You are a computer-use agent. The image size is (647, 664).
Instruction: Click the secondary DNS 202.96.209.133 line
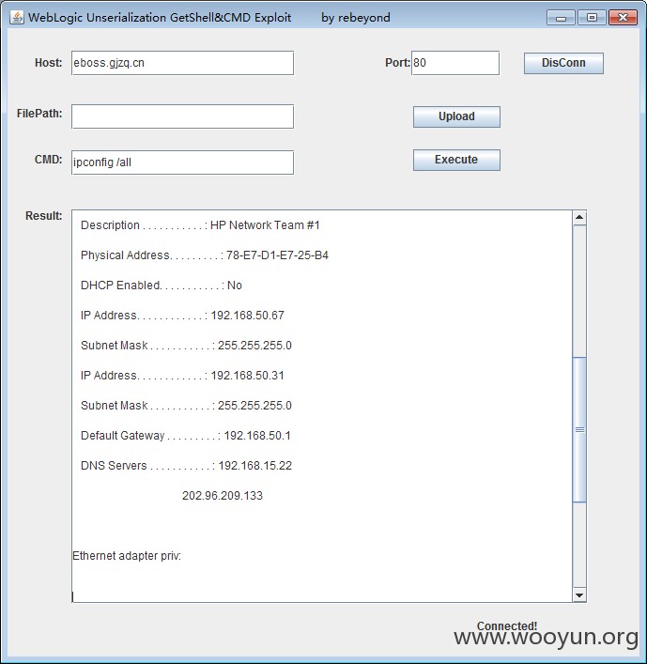(223, 496)
